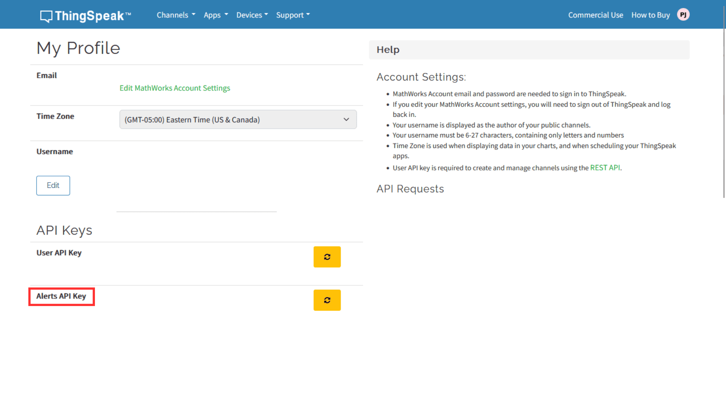This screenshot has width=726, height=408.
Task: Click the User API Key label
Action: [59, 253]
